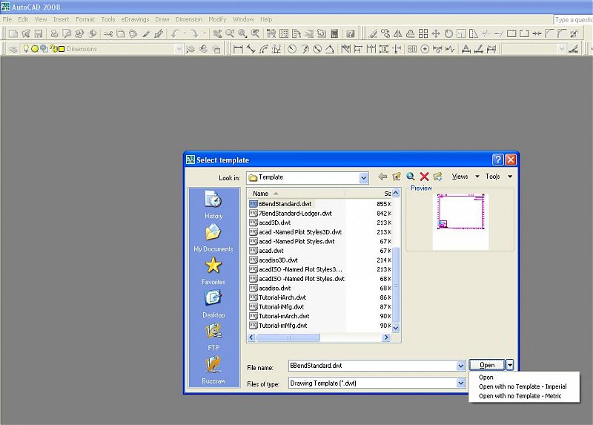
Task: Click the Undo arrow icon
Action: (175, 33)
